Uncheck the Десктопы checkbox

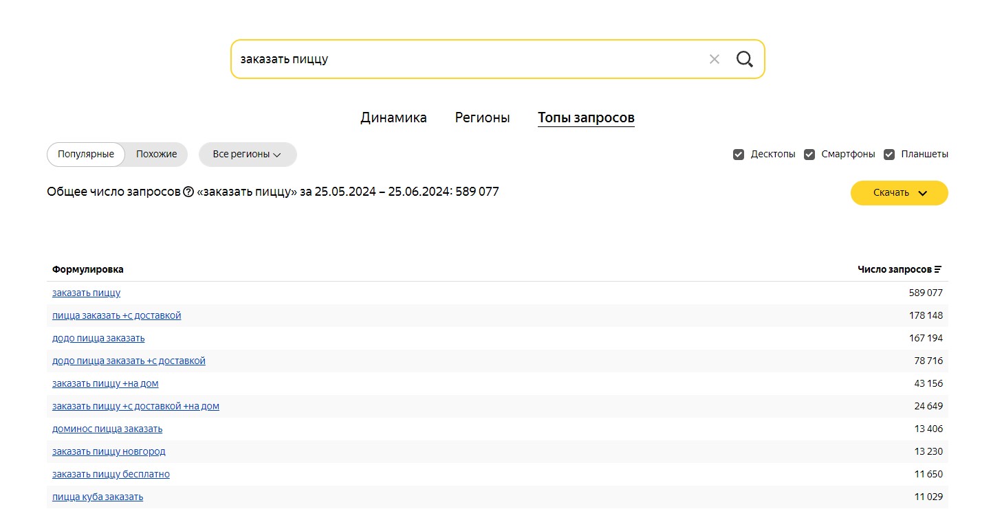(x=739, y=155)
